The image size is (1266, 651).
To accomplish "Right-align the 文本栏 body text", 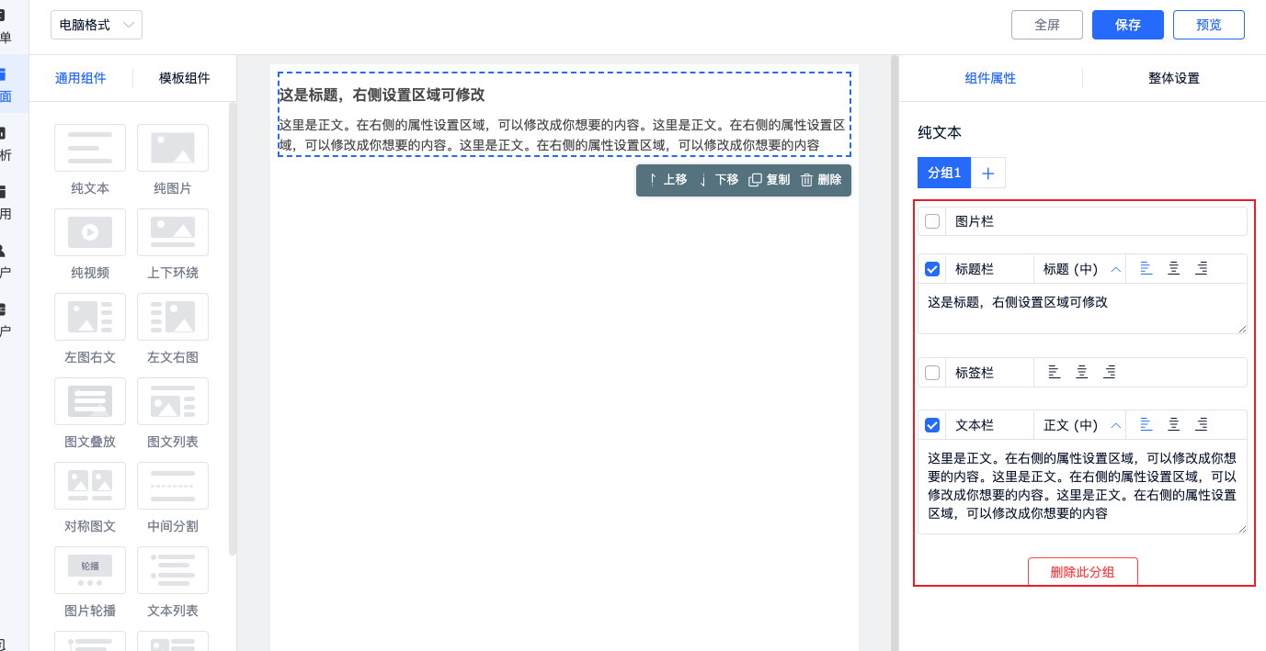I will pyautogui.click(x=1202, y=425).
